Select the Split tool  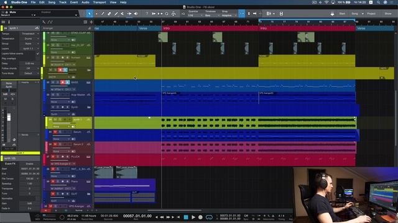click(x=103, y=14)
